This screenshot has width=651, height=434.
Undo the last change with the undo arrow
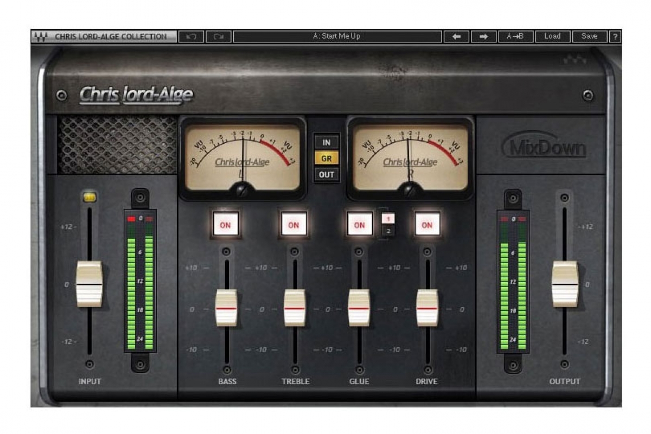(191, 36)
